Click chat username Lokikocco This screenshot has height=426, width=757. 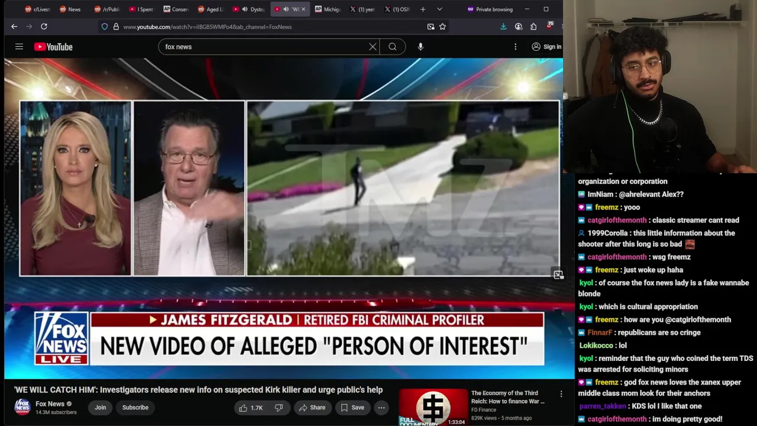point(596,346)
